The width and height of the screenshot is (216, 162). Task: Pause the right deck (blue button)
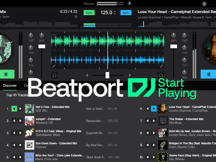coord(208,74)
